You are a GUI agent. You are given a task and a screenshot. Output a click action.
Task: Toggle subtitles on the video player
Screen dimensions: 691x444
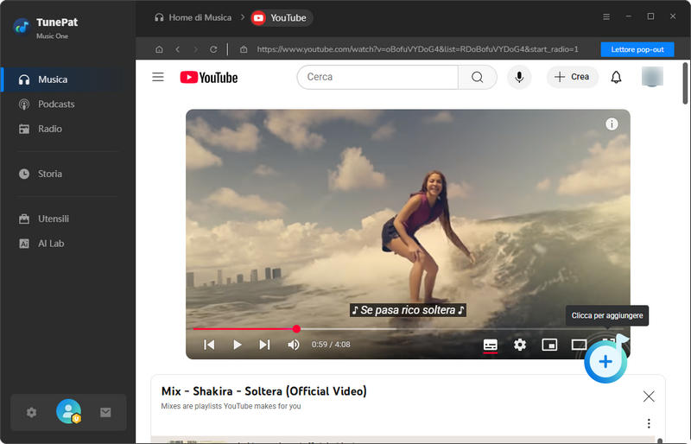coord(490,345)
